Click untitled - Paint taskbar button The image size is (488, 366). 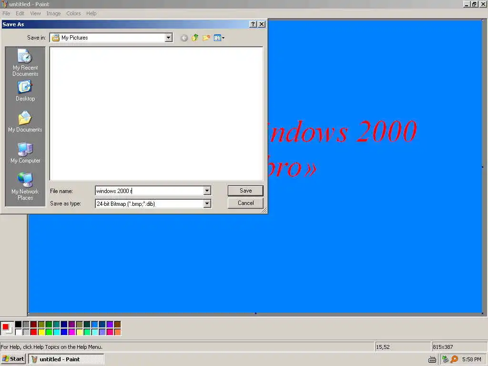click(x=66, y=359)
